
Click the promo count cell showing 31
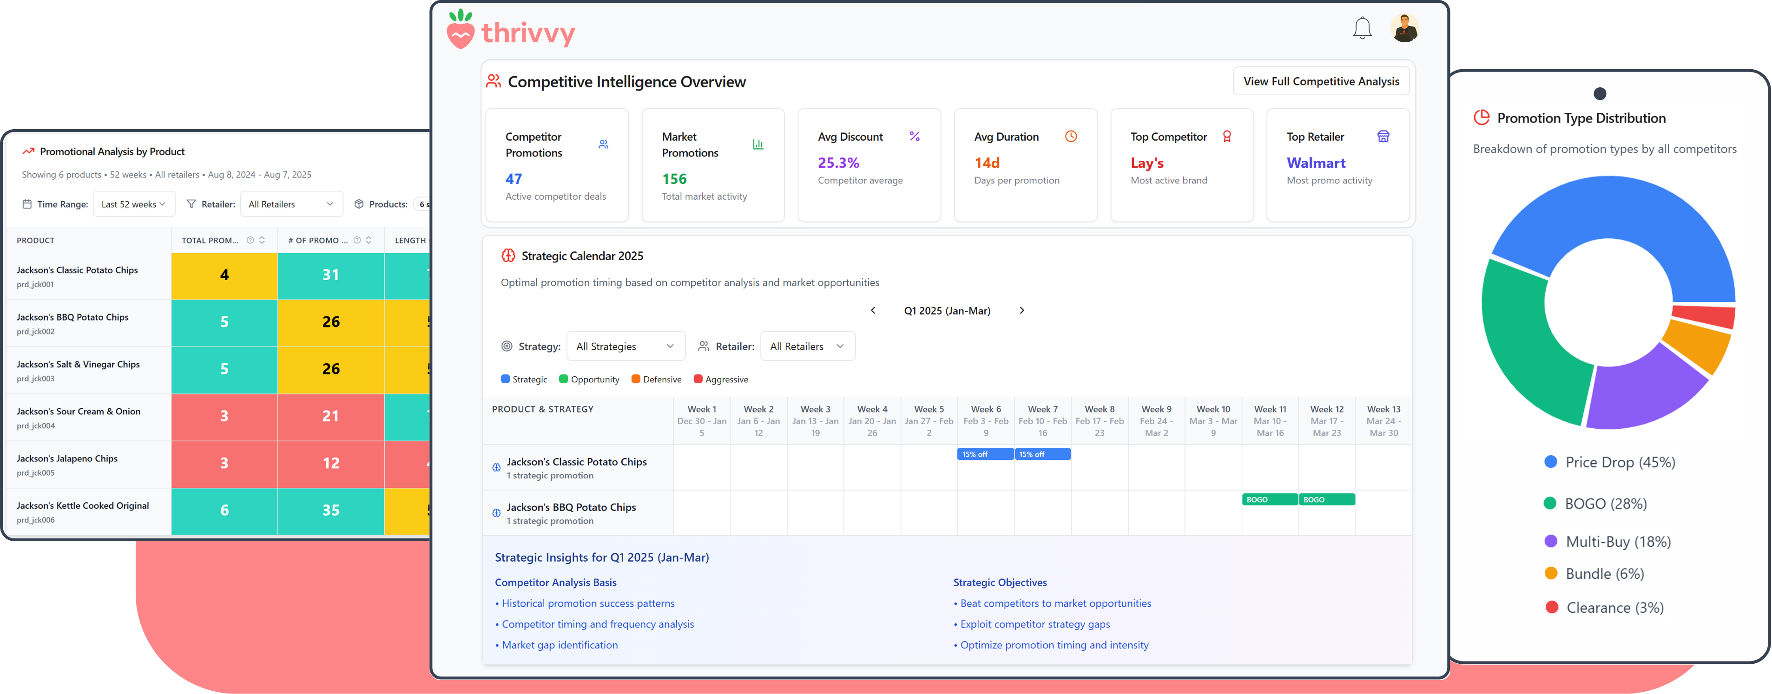tap(331, 276)
